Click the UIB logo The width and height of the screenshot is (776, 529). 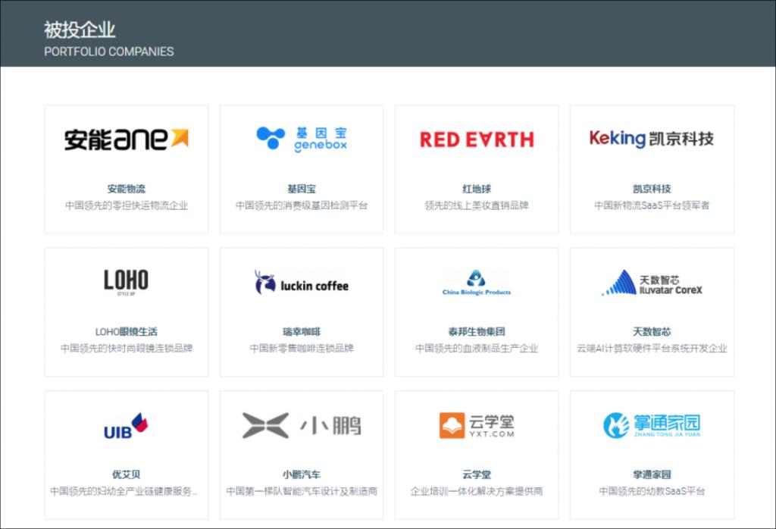(x=126, y=426)
